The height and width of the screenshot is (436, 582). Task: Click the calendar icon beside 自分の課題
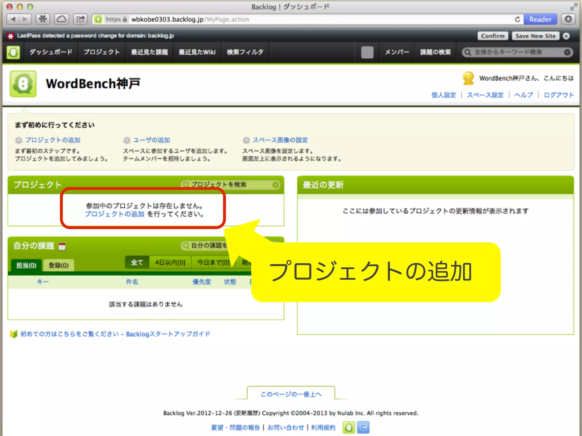pos(62,246)
